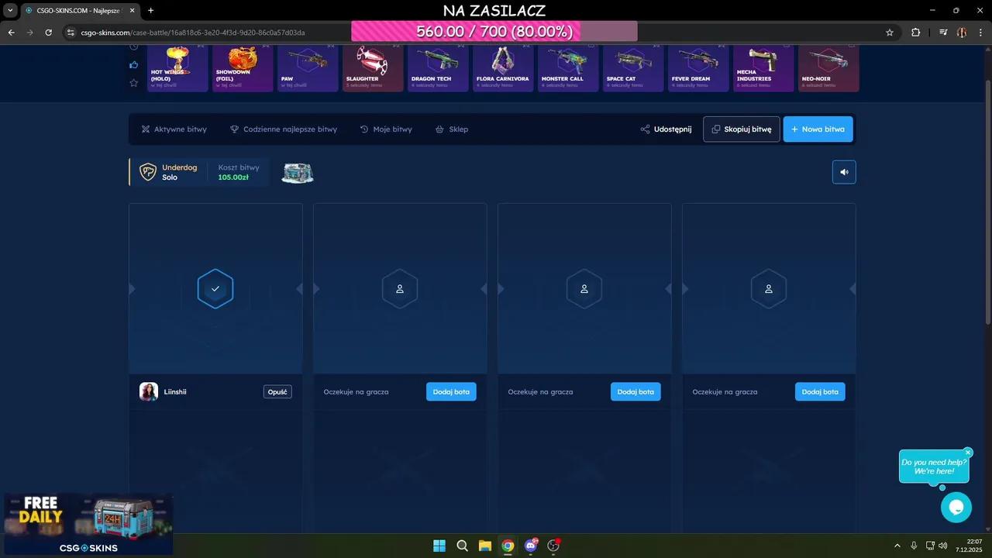Viewport: 992px width, 558px height.
Task: Click the empty player hexagon in second slot
Action: 400,288
